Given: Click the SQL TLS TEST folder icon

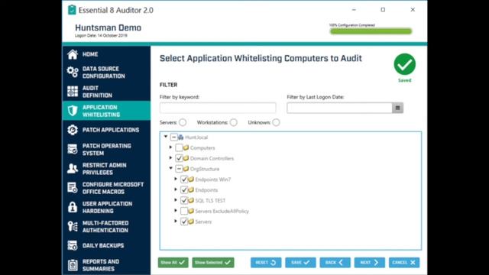Looking at the screenshot, I should [191, 200].
